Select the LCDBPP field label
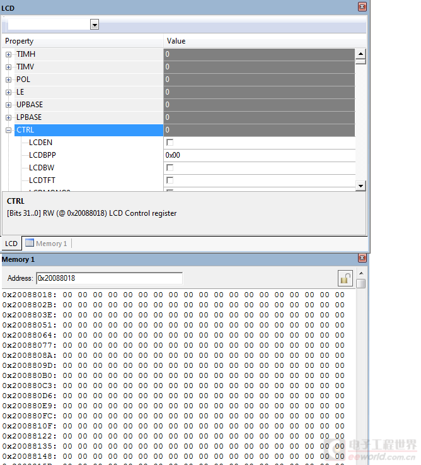Viewport: 421px width, 465px height. [42, 155]
